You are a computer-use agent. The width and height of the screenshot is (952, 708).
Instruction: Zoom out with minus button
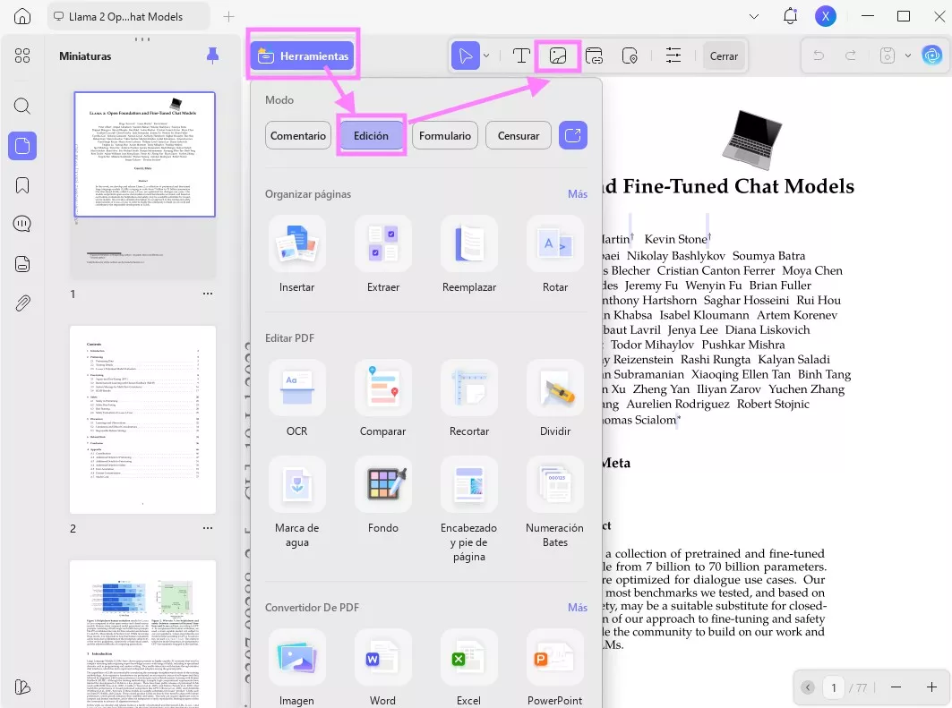point(896,687)
